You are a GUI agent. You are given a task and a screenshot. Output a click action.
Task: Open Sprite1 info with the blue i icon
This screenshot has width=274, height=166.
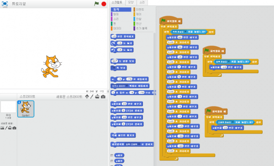(19, 102)
